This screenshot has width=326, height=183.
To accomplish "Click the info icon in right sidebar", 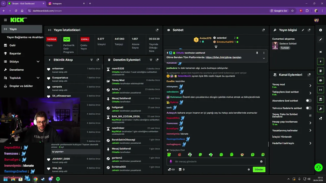I will coord(321,30).
